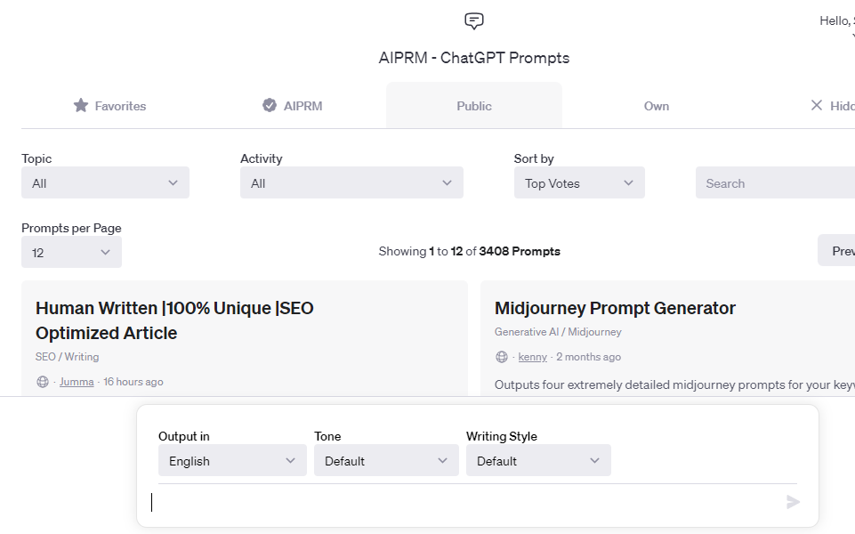Image resolution: width=855 pixels, height=534 pixels.
Task: Click the star icon on Favorites tab
Action: (x=81, y=105)
